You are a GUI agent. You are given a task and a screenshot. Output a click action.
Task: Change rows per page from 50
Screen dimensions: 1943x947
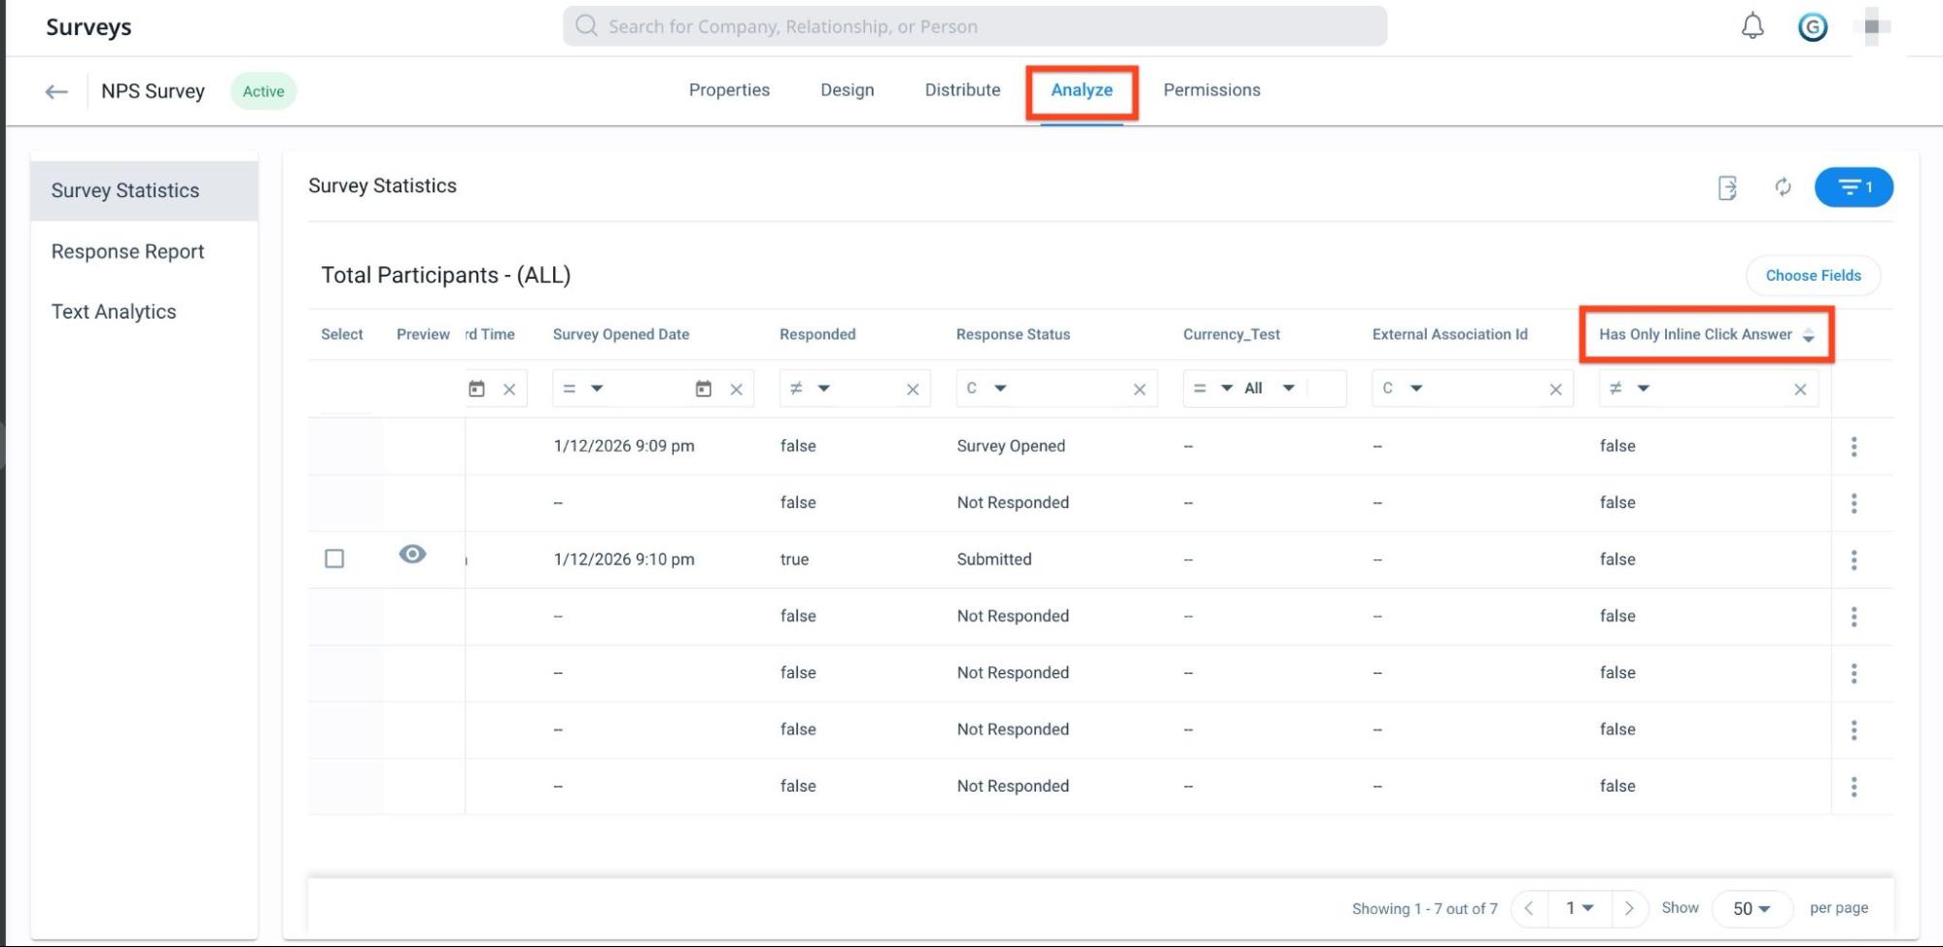[1752, 909]
